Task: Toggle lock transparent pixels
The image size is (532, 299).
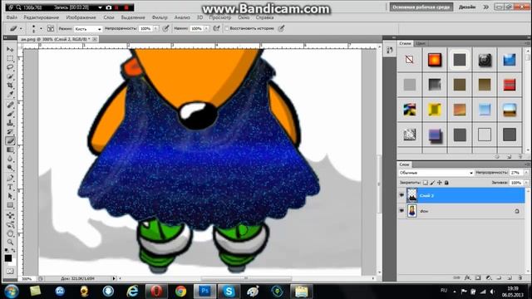Action: tap(425, 183)
